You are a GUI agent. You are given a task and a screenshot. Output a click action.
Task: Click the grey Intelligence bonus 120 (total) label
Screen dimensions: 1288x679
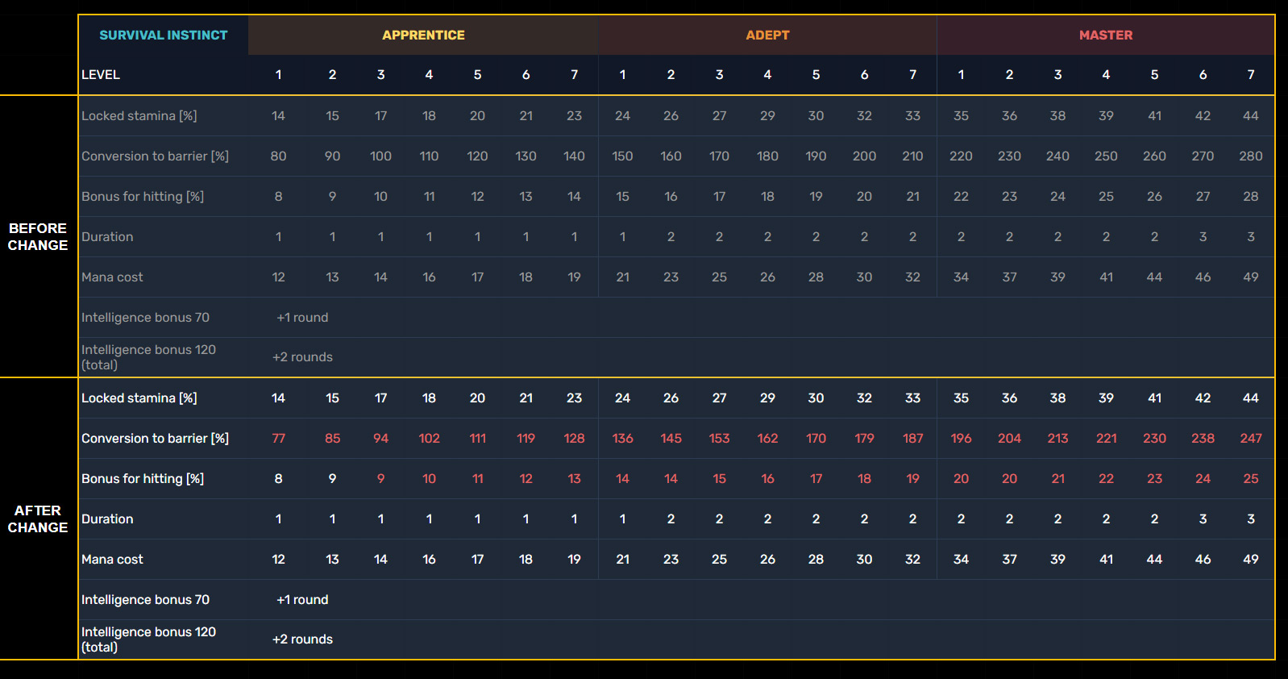tap(148, 357)
